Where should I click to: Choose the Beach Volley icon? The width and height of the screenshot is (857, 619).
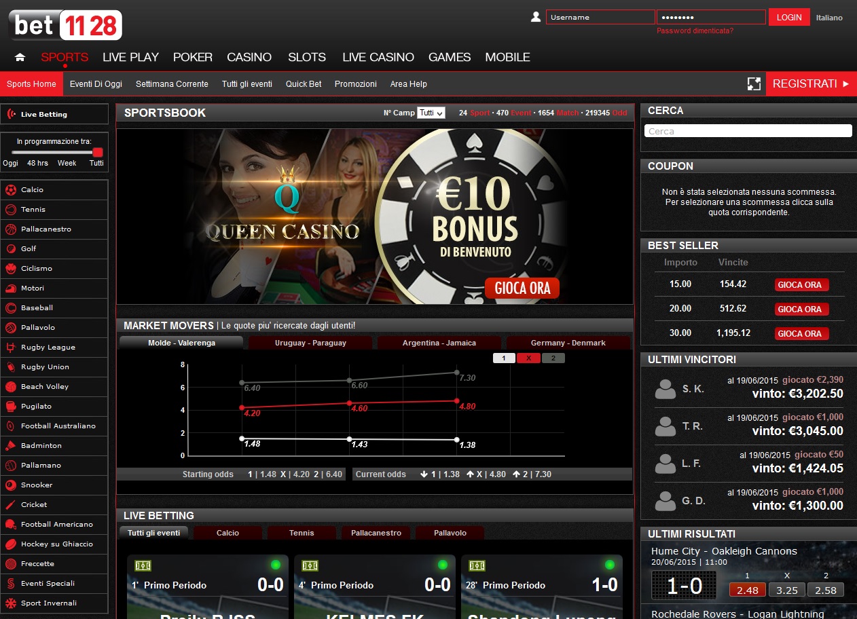11,386
